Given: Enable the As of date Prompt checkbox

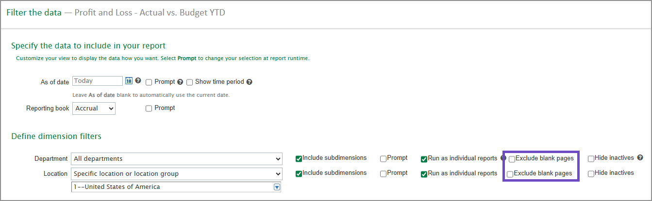Looking at the screenshot, I should tap(149, 82).
